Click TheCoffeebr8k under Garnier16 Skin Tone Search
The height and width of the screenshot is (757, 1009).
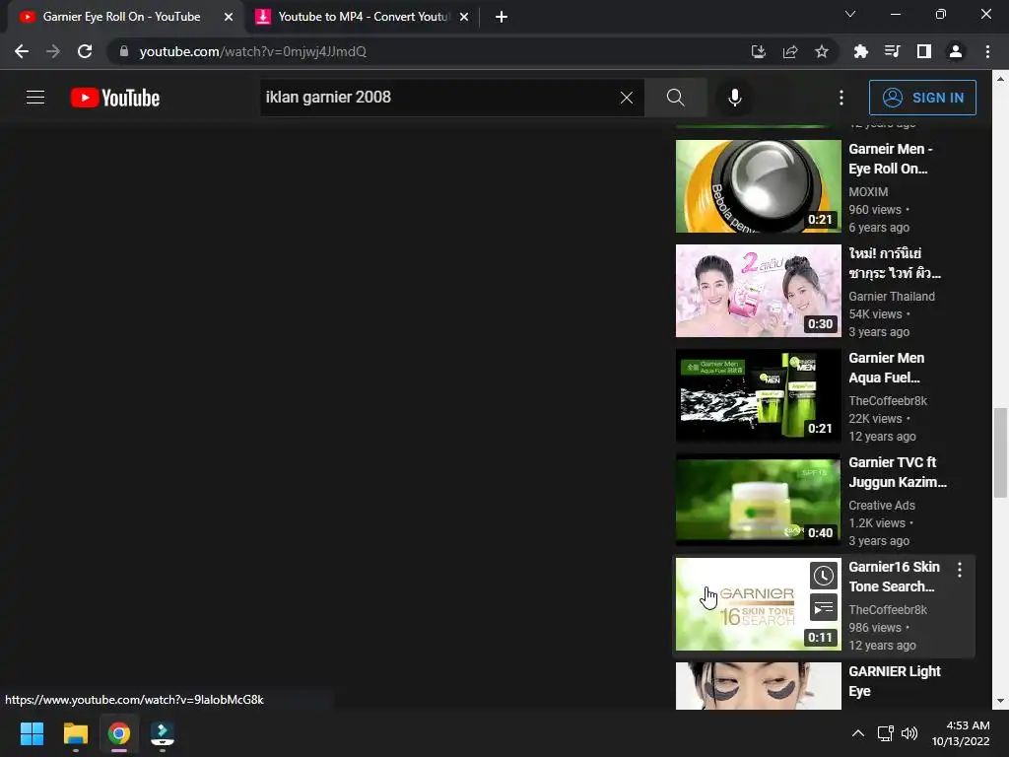click(888, 609)
